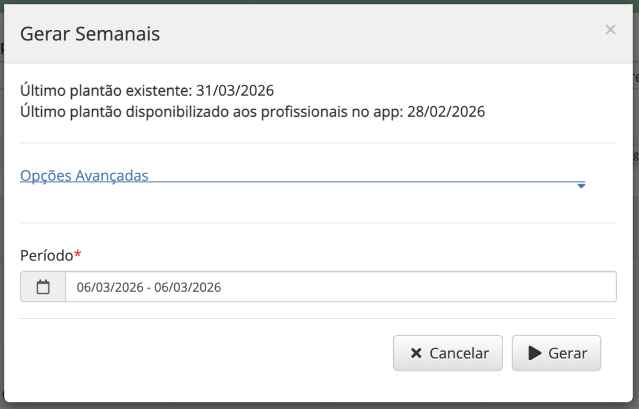Open the Opções Avançadas link
The height and width of the screenshot is (409, 639).
84,175
